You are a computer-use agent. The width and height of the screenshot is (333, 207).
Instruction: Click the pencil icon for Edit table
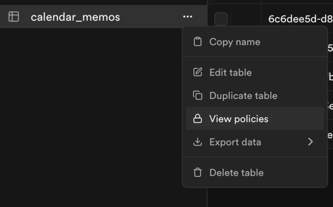198,72
